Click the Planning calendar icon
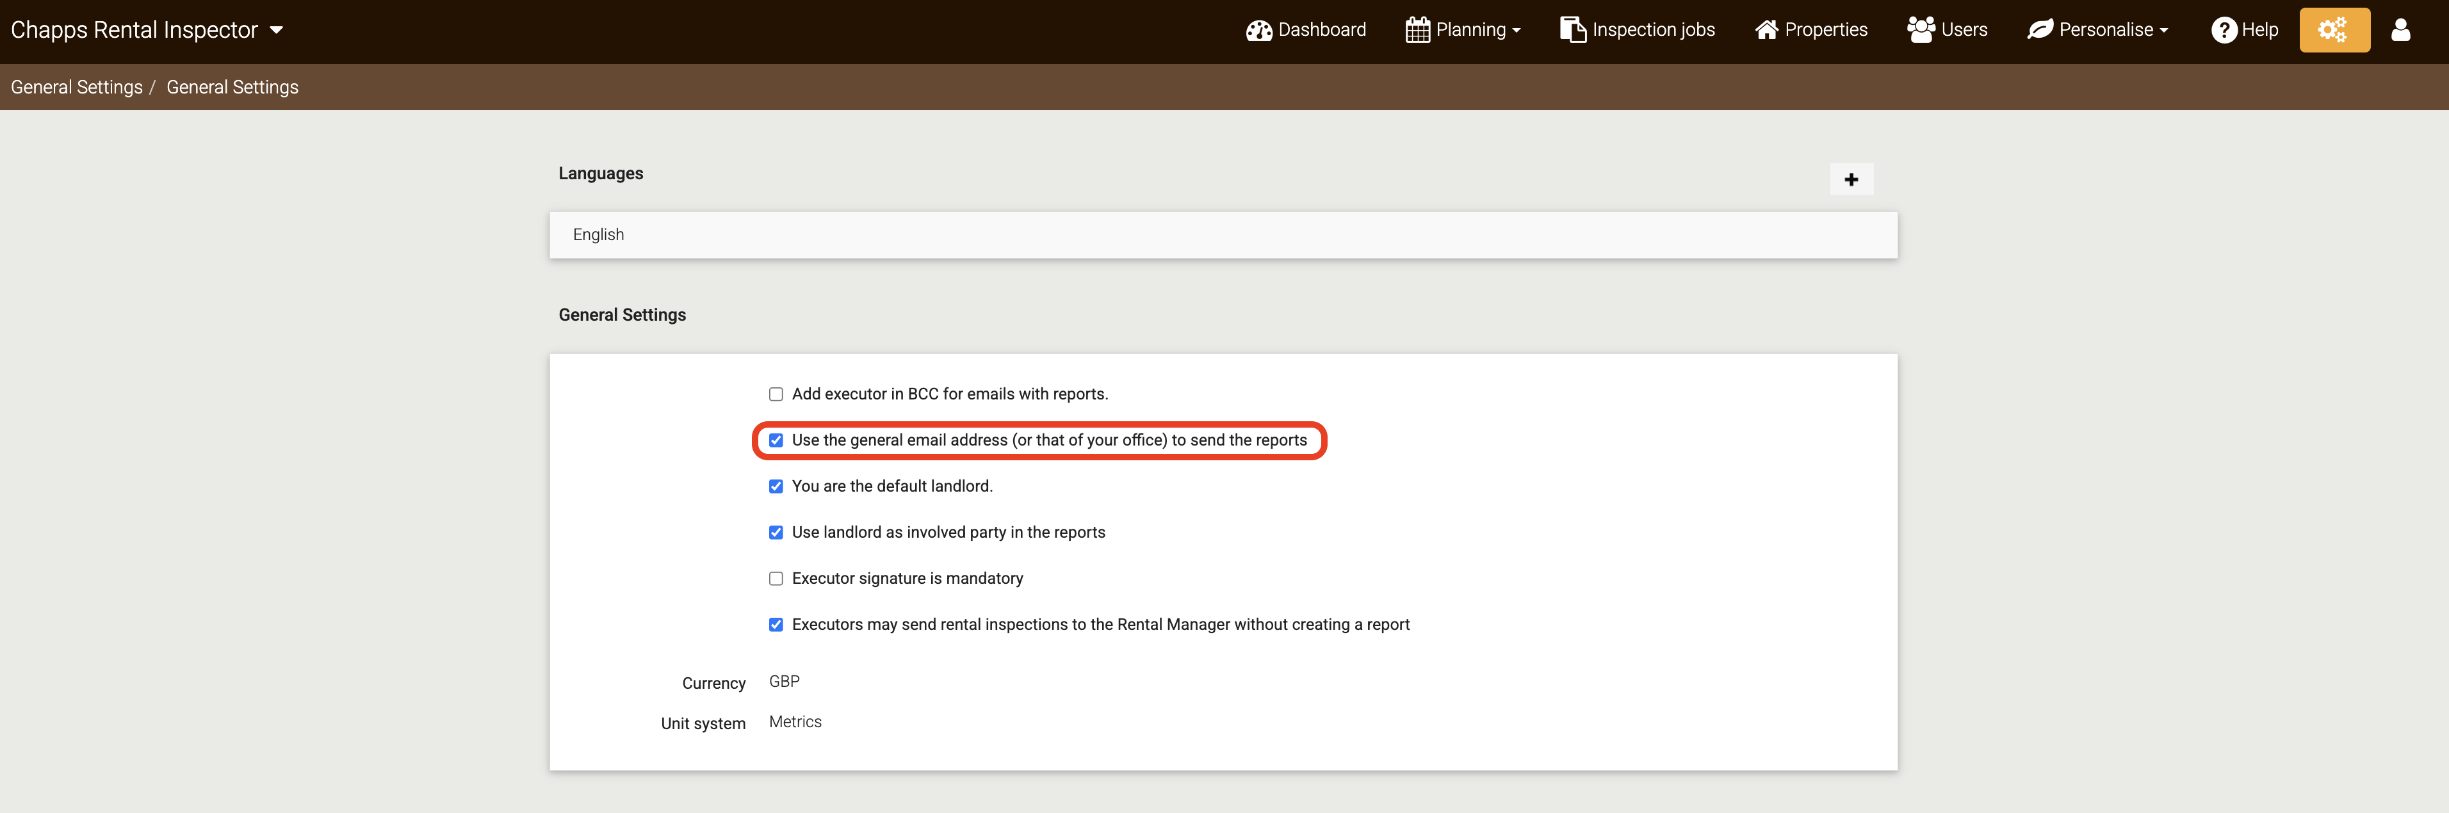Viewport: 2449px width, 813px height. coord(1417,30)
